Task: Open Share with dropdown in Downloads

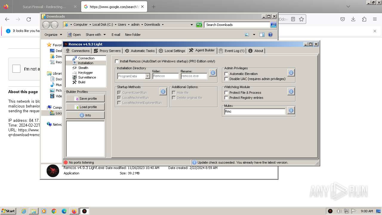Action: pos(95,35)
